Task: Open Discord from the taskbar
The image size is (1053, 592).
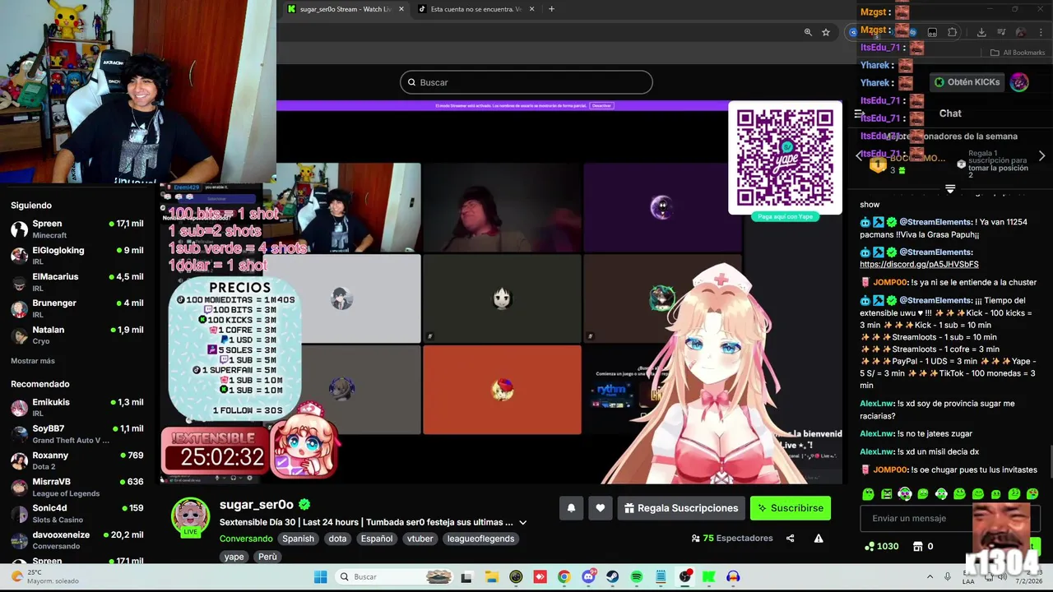Action: (588, 576)
